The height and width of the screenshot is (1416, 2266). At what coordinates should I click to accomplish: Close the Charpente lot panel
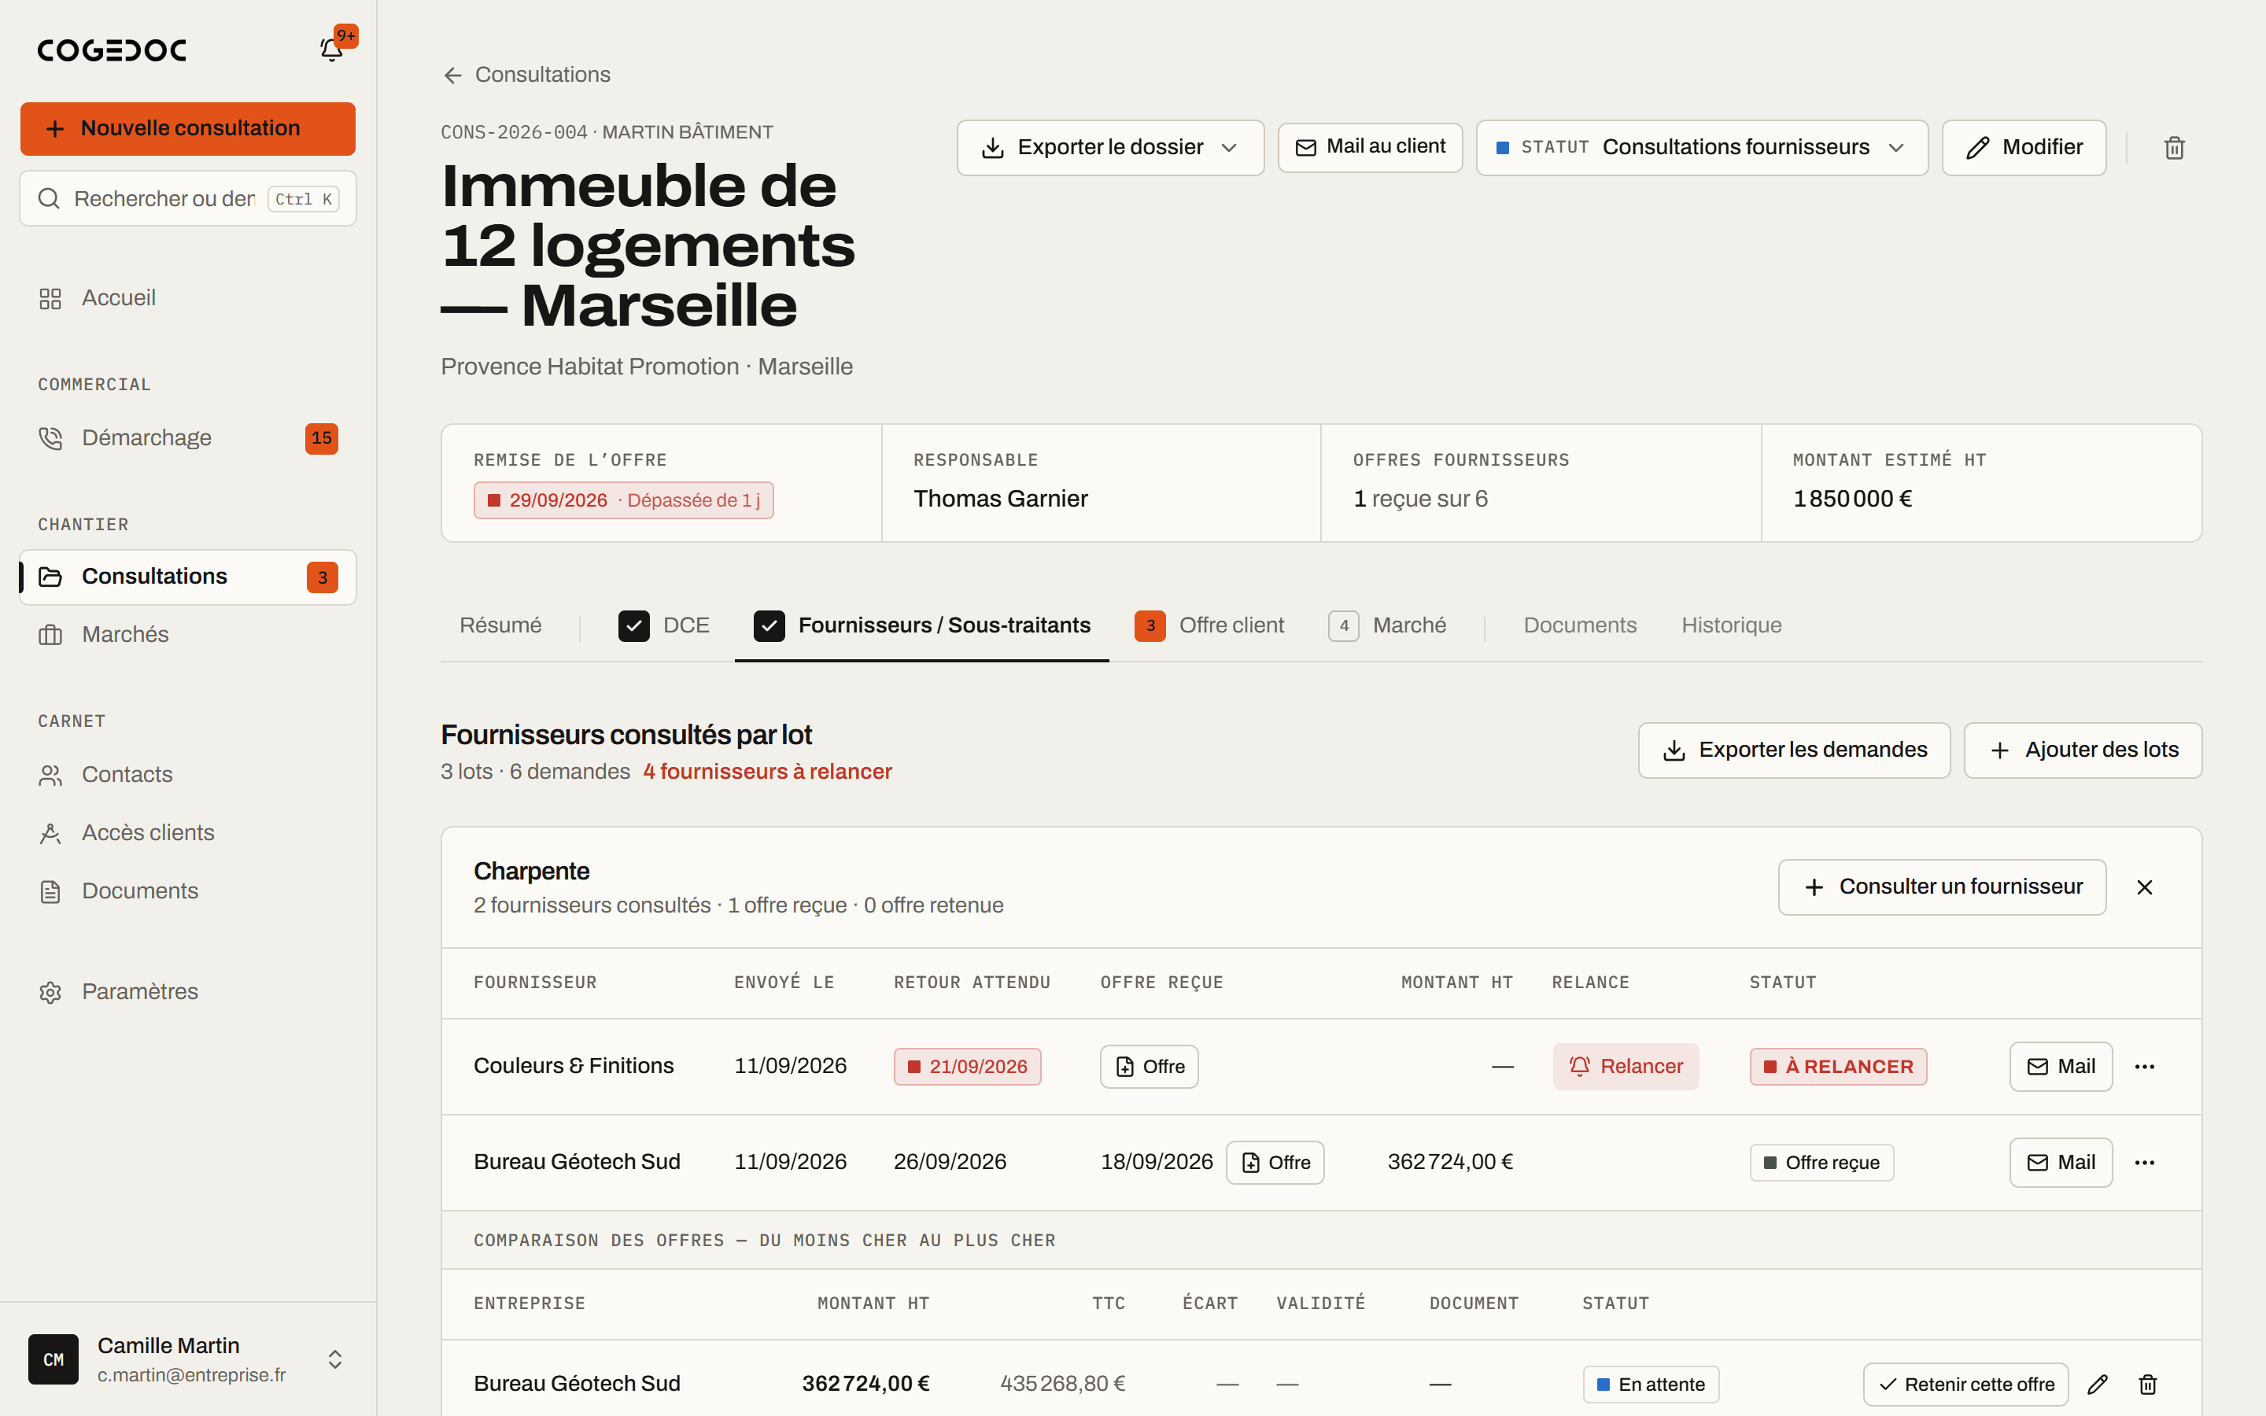tap(2144, 887)
